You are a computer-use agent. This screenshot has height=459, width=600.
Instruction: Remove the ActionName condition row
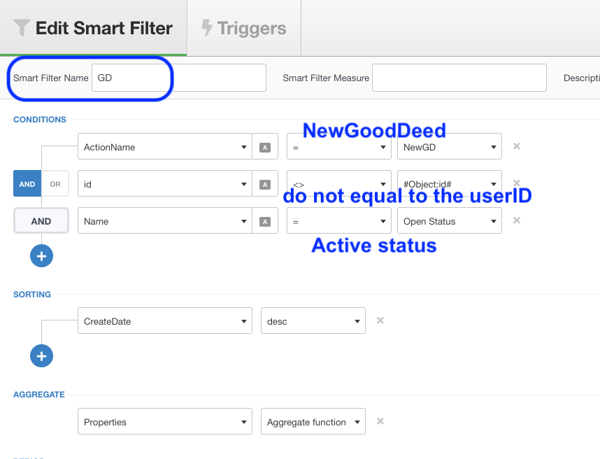[517, 146]
